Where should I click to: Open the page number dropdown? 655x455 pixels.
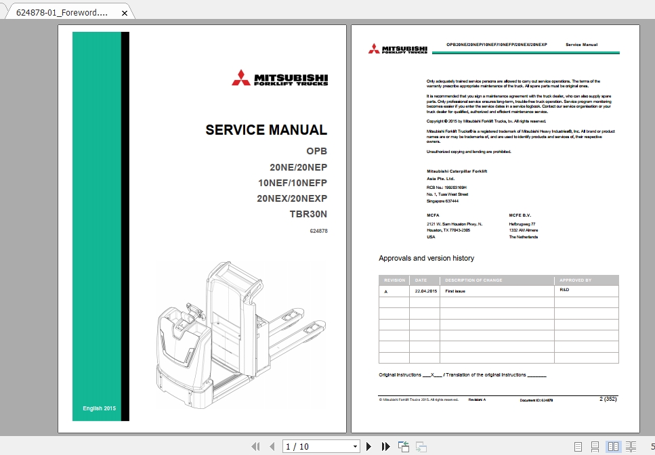[355, 446]
